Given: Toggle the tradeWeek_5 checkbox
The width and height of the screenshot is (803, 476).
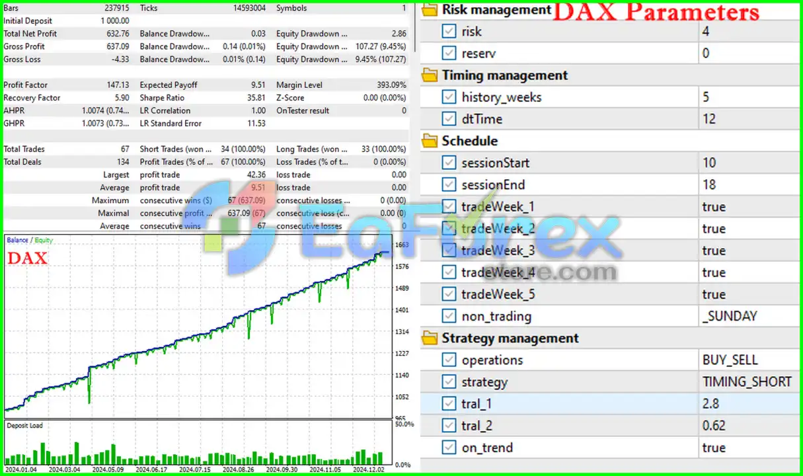Looking at the screenshot, I should (449, 294).
